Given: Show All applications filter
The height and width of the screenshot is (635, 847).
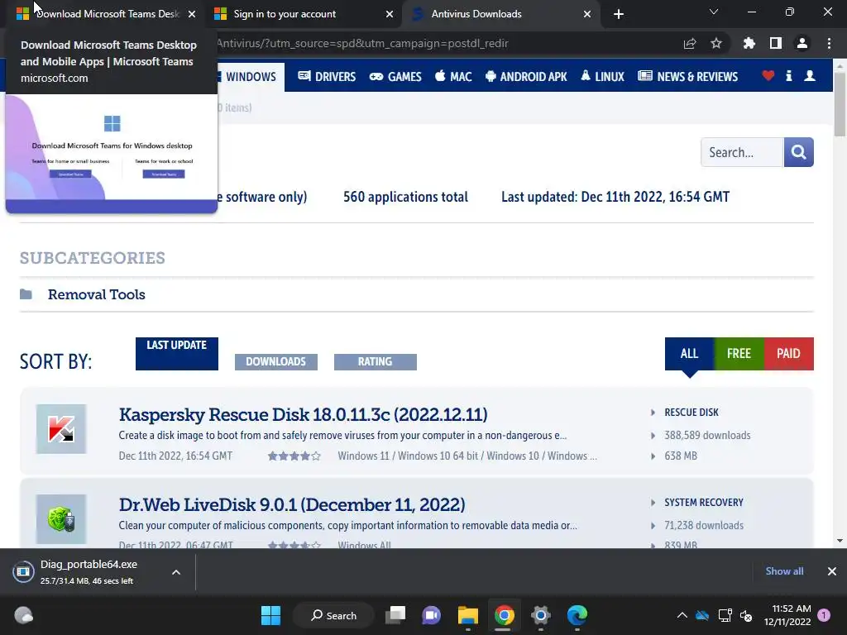Looking at the screenshot, I should [x=689, y=354].
